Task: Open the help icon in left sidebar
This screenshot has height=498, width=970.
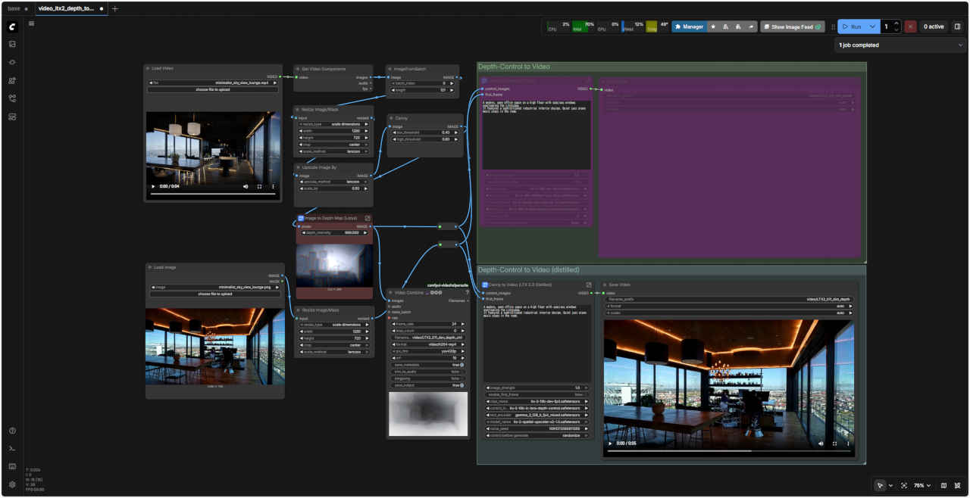Action: click(x=12, y=431)
